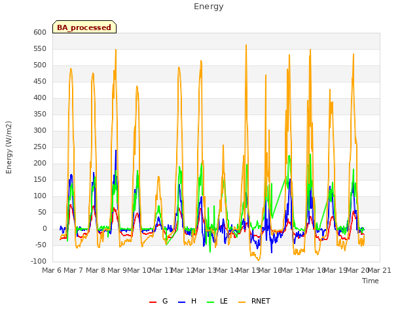The image size is (419, 314).
Task: Click the Energy (W/m2) axis label
Action: 9,147
